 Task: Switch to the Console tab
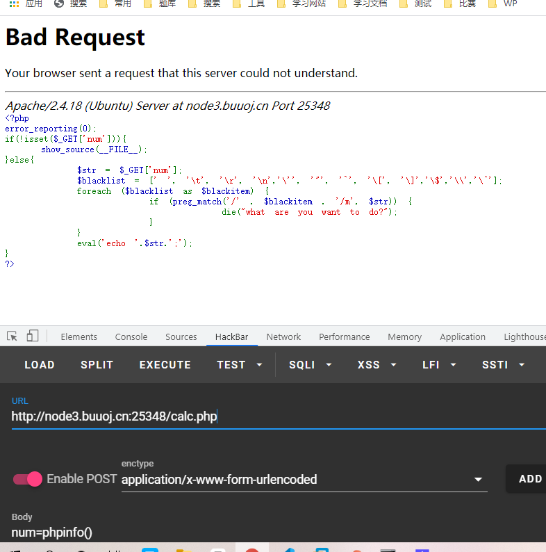(x=131, y=336)
